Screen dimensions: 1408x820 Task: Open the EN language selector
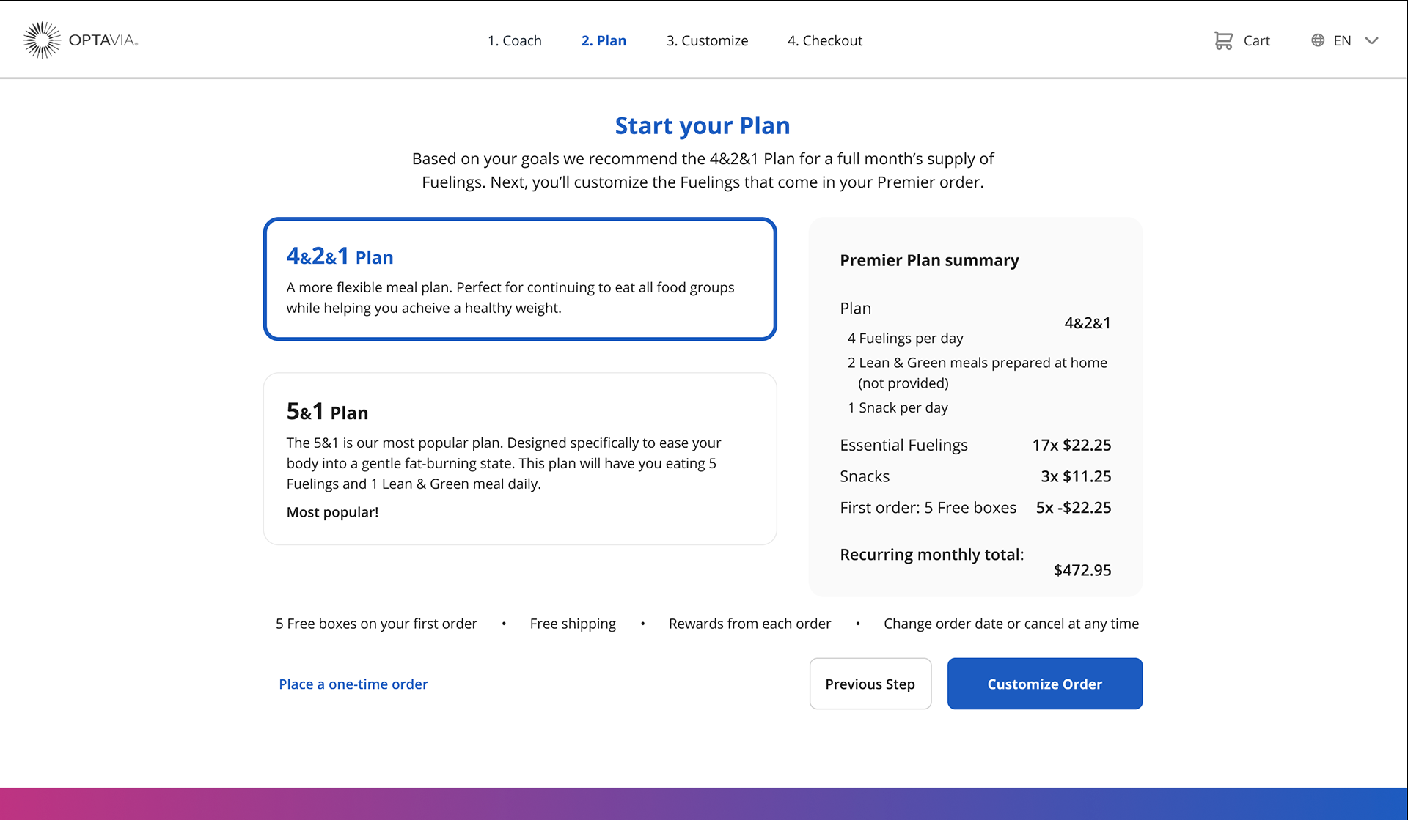point(1342,40)
